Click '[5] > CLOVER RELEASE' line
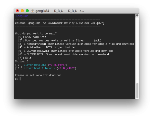Viewport: 153px width, 119px height. pyautogui.click(x=66, y=51)
